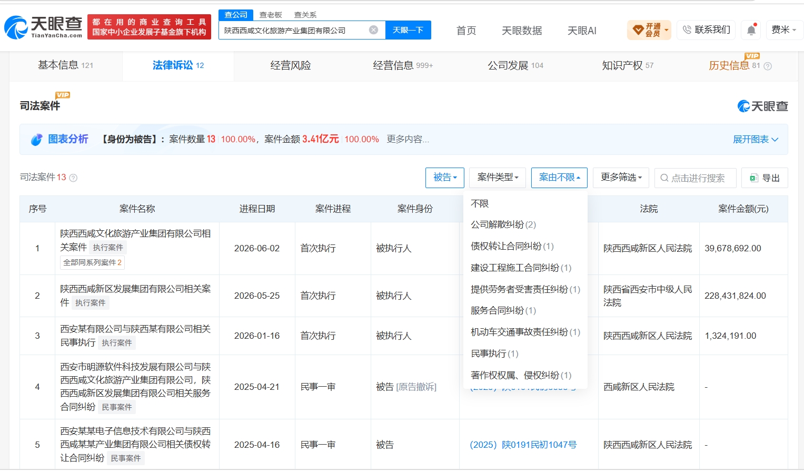The width and height of the screenshot is (804, 471).
Task: Click the TianYanCha logo
Action: [43, 27]
